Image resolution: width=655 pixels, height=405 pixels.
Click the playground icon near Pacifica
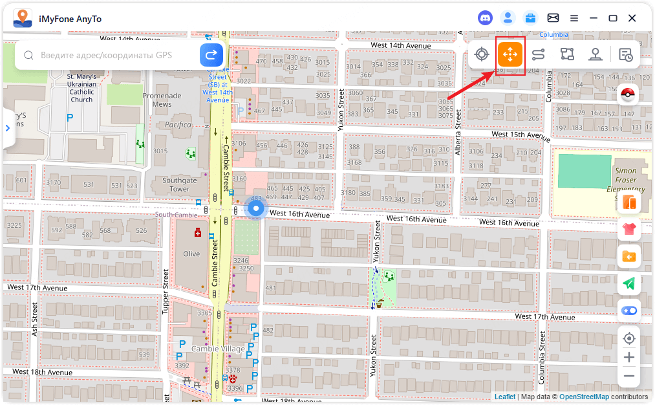191,154
